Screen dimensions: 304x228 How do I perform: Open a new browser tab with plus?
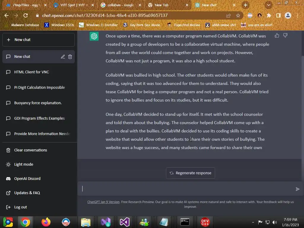(x=246, y=5)
